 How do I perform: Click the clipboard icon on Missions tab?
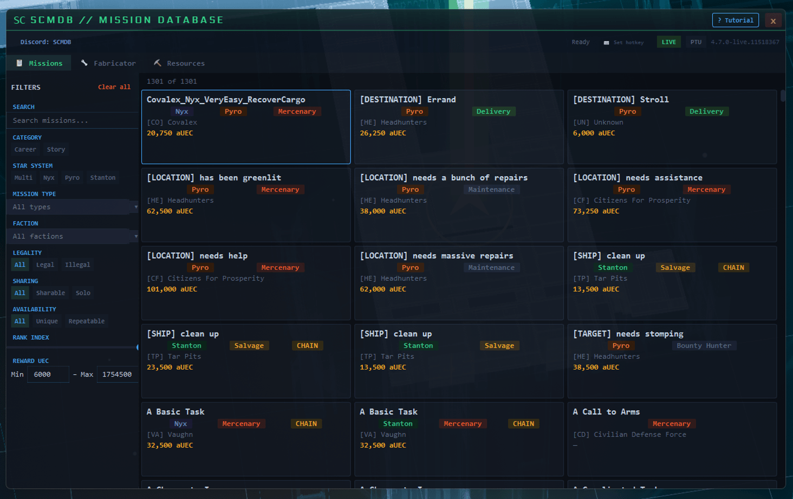[19, 63]
